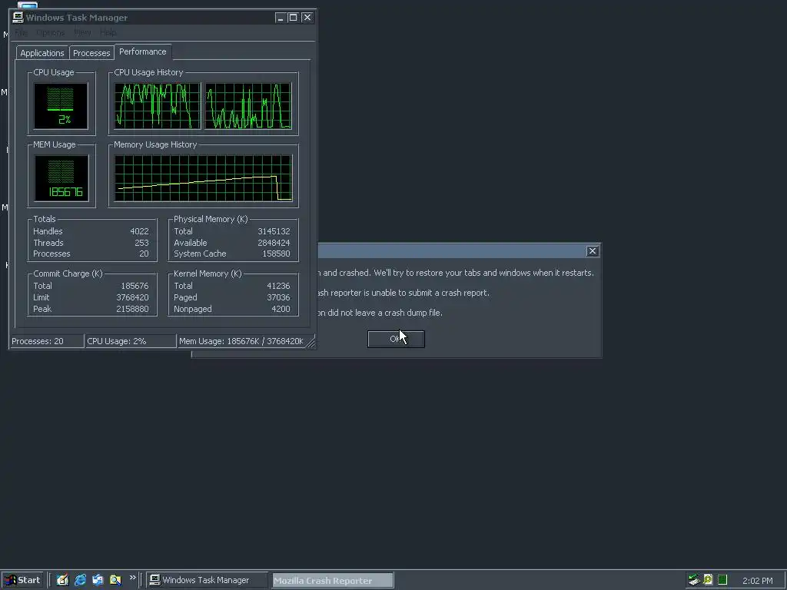Image resolution: width=787 pixels, height=590 pixels.
Task: Click System Cache value 158580
Action: point(276,254)
